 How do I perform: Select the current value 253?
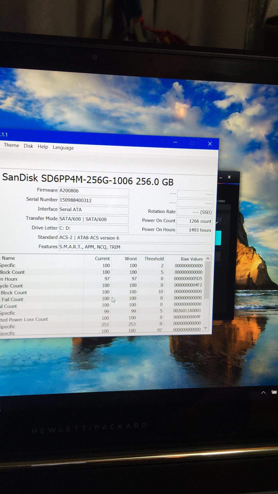tap(105, 325)
